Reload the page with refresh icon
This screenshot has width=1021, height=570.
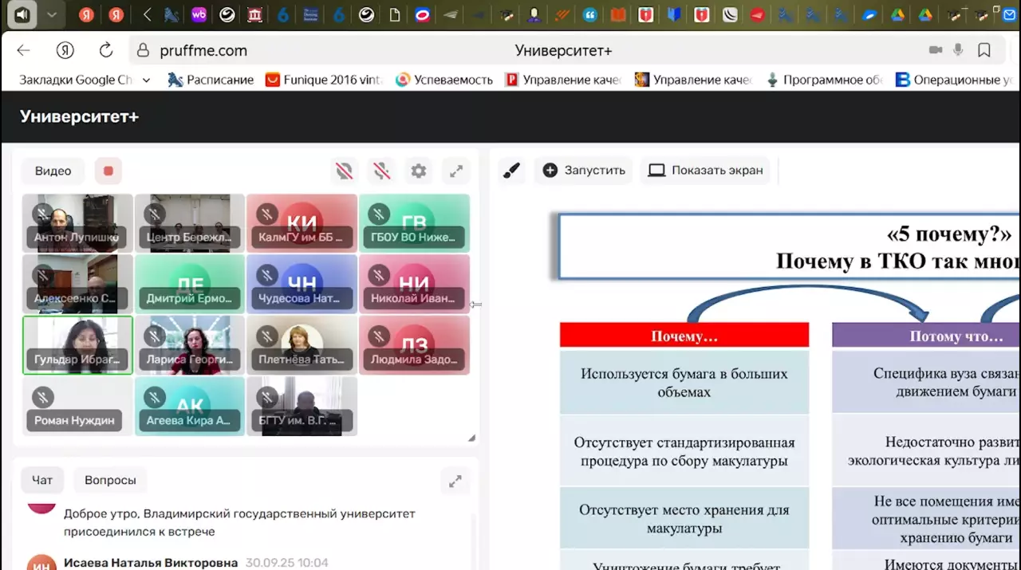[x=105, y=50]
